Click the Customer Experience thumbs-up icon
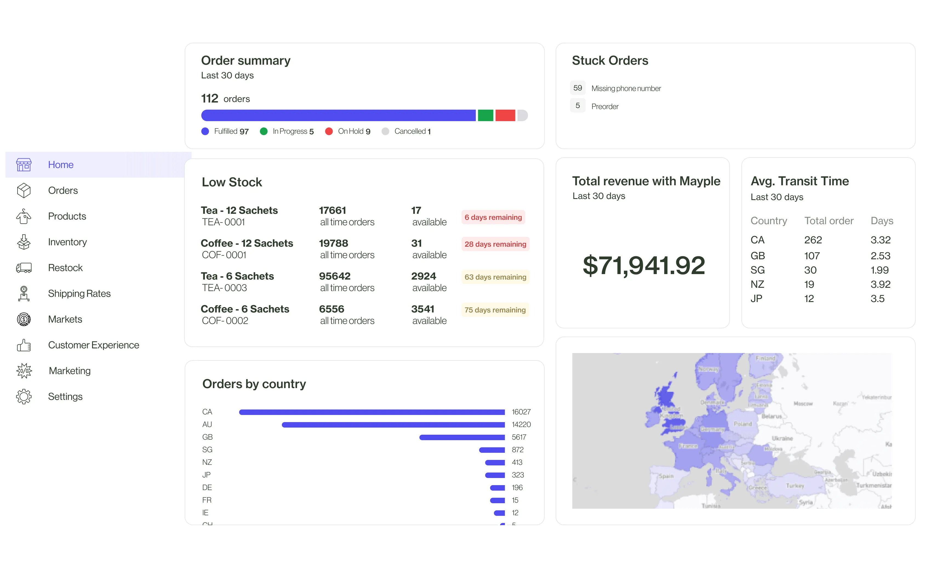The height and width of the screenshot is (569, 948). tap(24, 345)
